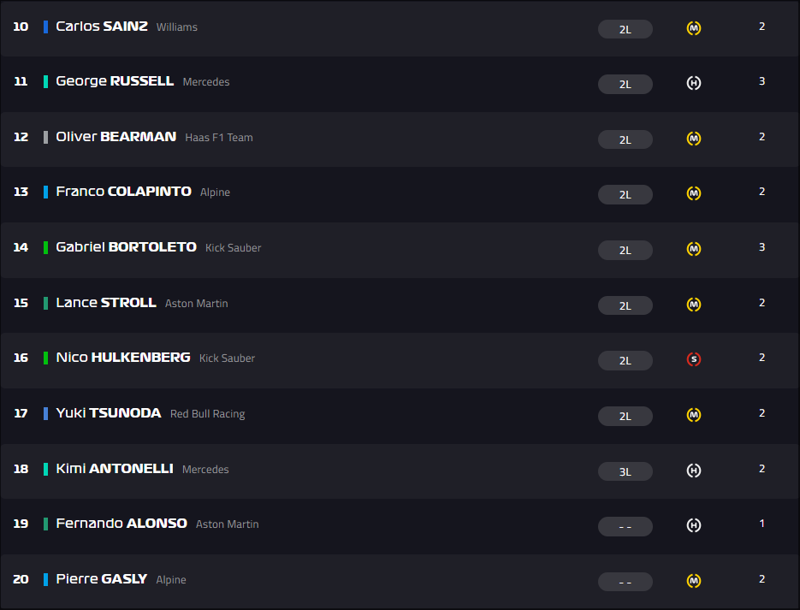Open Franco Colapinto's driver name

click(x=123, y=192)
